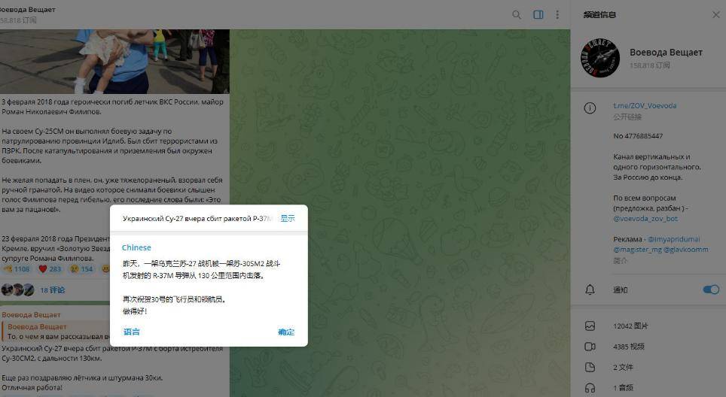
Task: Click the search icon in chat header
Action: coord(517,14)
